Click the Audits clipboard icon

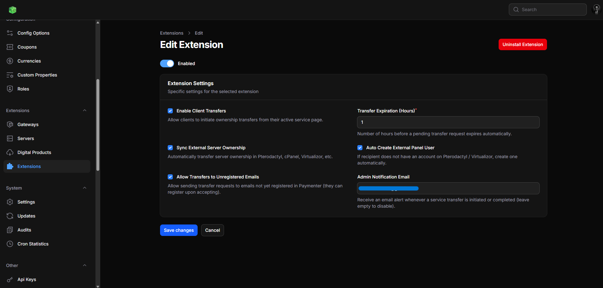pos(10,230)
